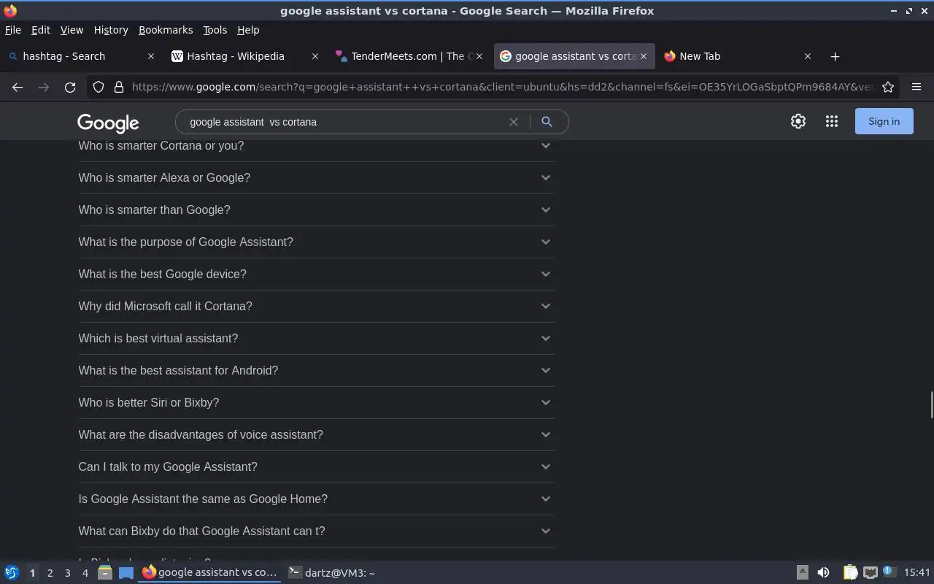This screenshot has width=934, height=584.
Task: Expand "Is Google Assistant the same as Google Home?" chevron
Action: [545, 499]
